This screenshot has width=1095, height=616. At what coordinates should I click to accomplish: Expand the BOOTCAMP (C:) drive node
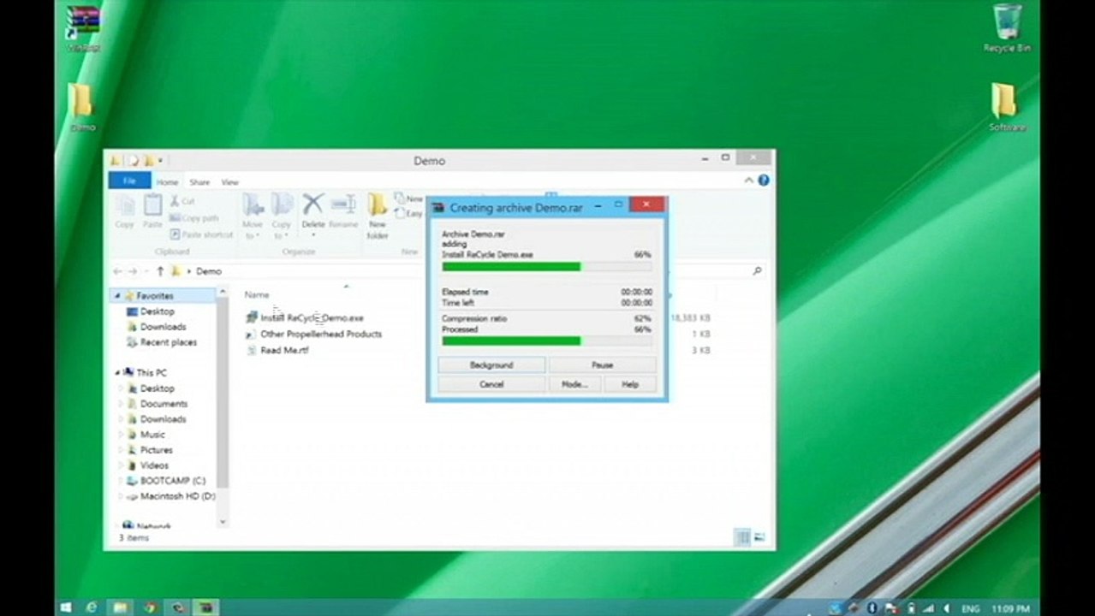tap(122, 481)
